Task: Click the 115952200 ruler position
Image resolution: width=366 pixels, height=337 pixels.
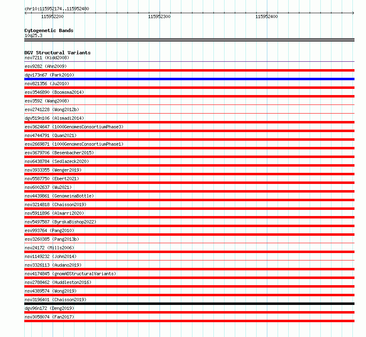Action: point(52,16)
